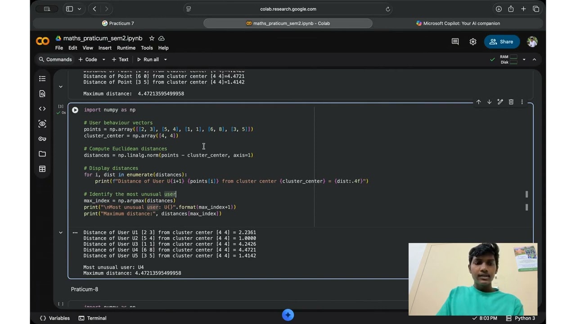576x324 pixels.
Task: Open the runtime connection dropdown arrow
Action: coord(524,59)
